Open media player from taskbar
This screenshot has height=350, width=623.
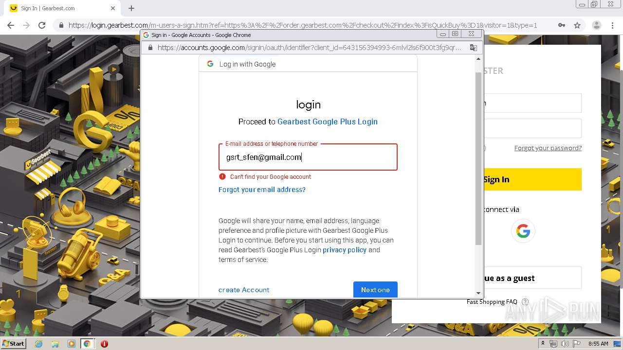coord(71,344)
